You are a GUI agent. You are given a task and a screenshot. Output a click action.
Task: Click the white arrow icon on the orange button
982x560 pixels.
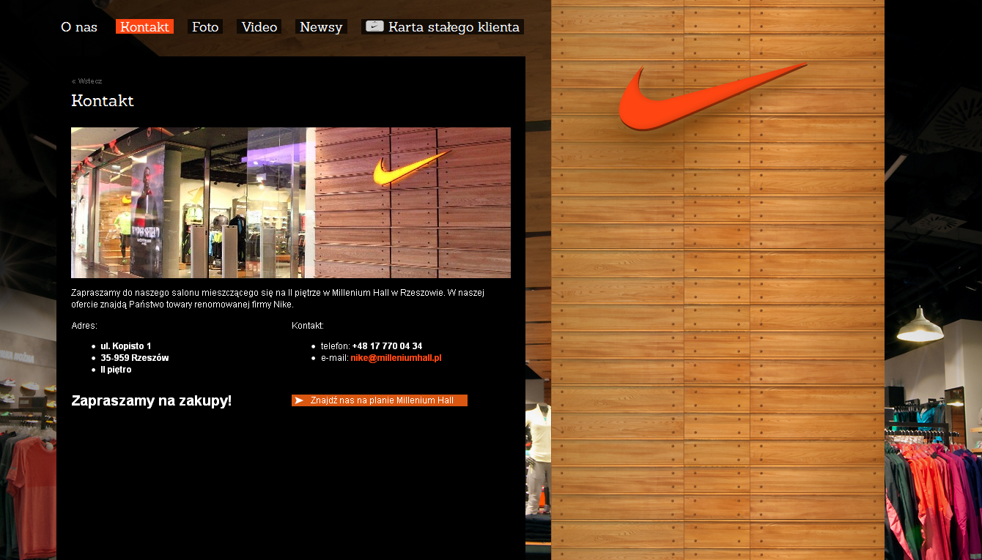pyautogui.click(x=299, y=400)
